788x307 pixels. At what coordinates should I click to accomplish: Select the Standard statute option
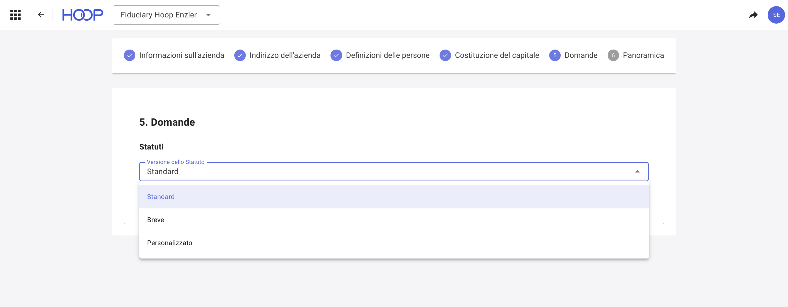click(161, 197)
